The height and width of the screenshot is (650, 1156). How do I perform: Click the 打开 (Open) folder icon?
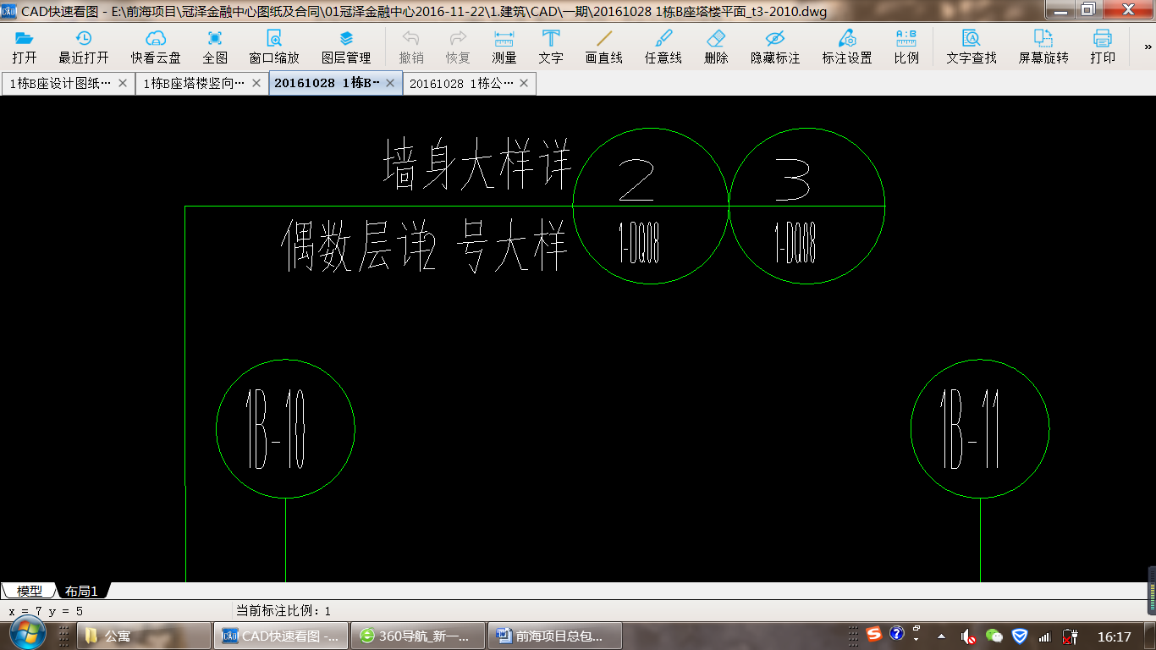[25, 39]
